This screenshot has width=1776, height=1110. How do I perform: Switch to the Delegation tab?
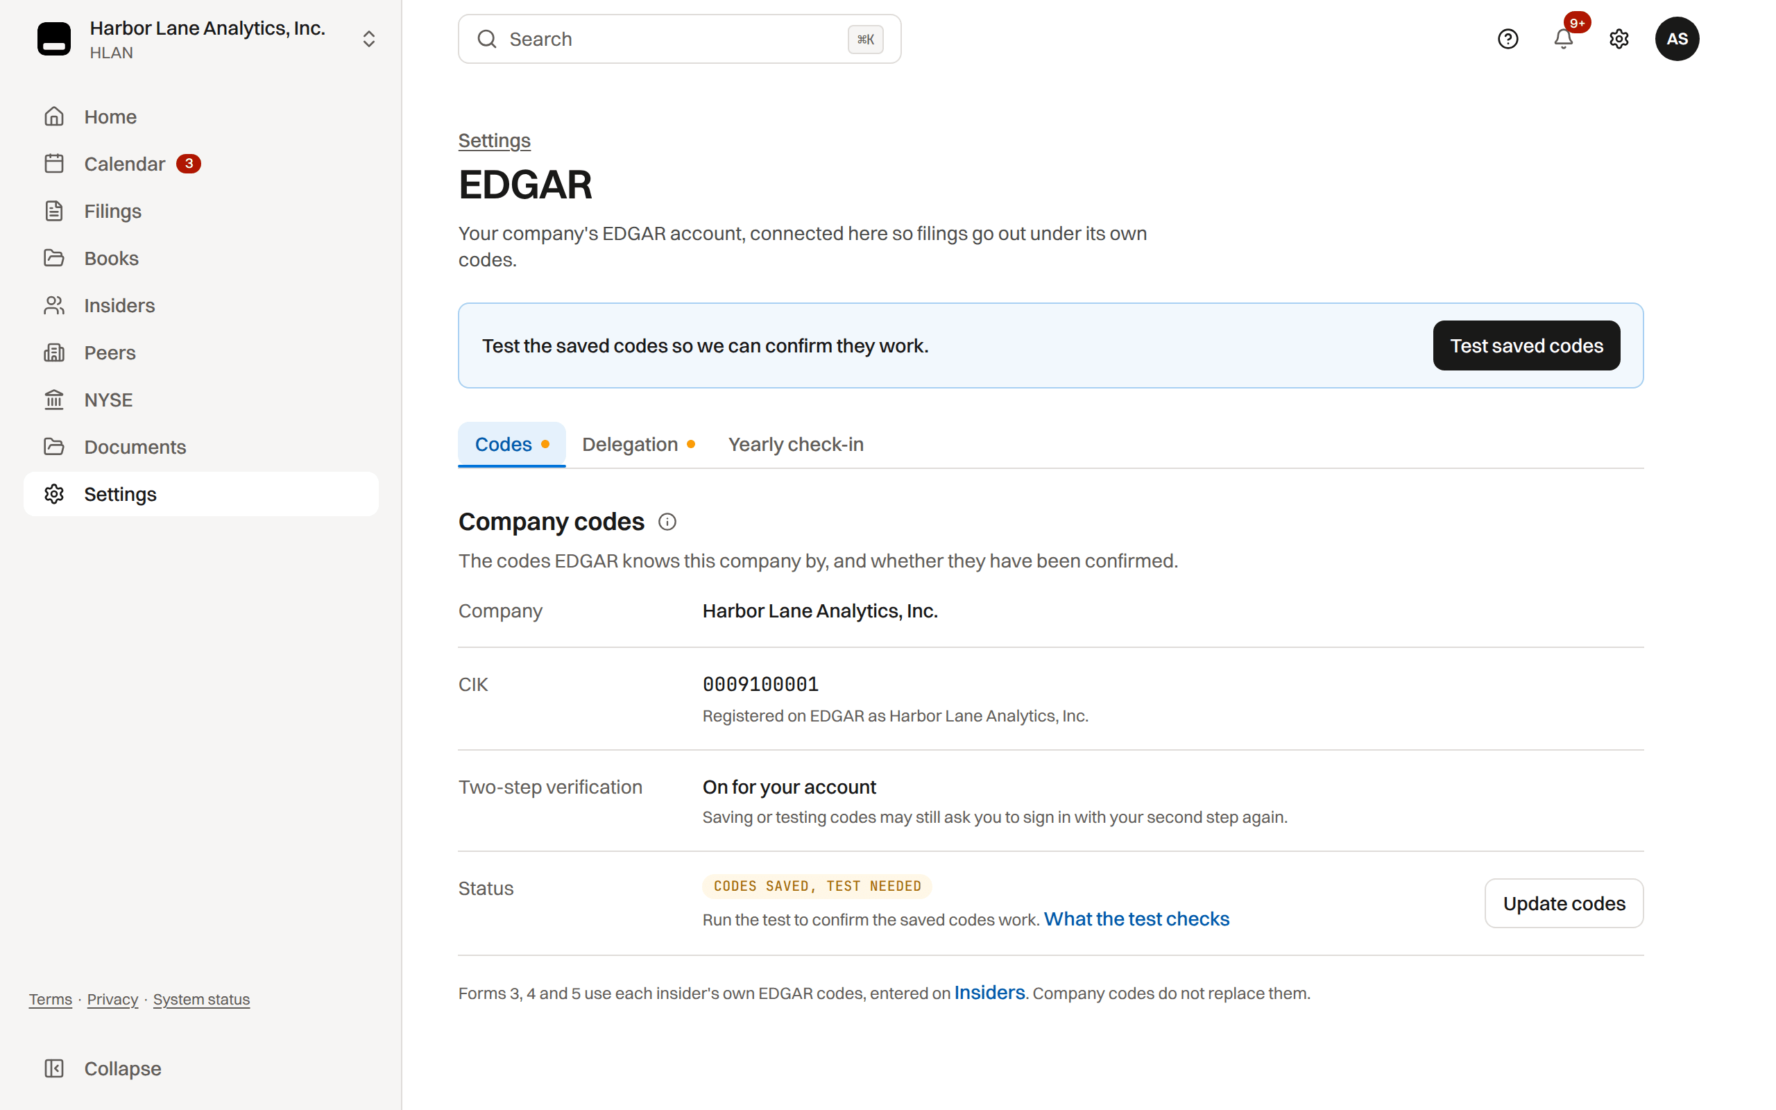pos(638,444)
